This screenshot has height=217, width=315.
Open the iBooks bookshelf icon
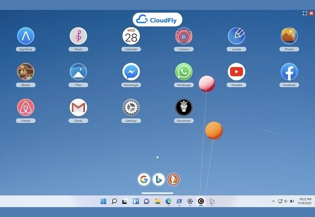[x=26, y=72]
